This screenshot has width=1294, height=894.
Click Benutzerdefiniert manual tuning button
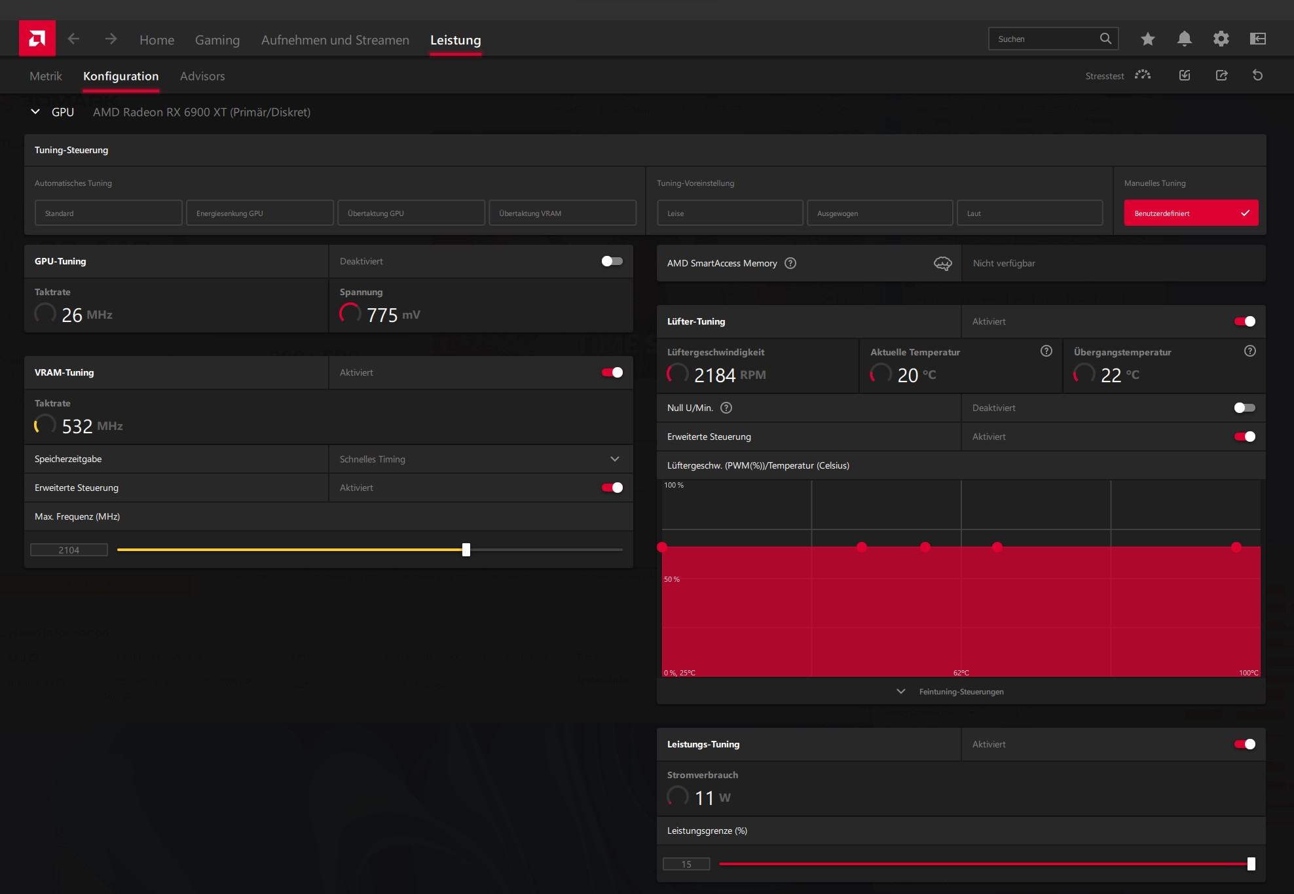tap(1191, 213)
